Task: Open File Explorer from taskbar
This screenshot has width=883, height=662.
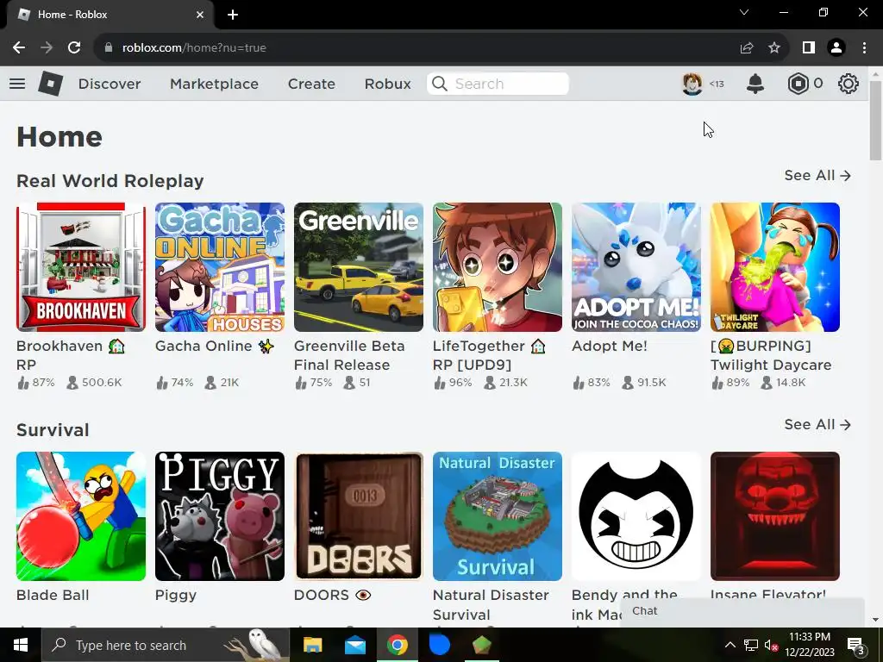Action: 312,645
